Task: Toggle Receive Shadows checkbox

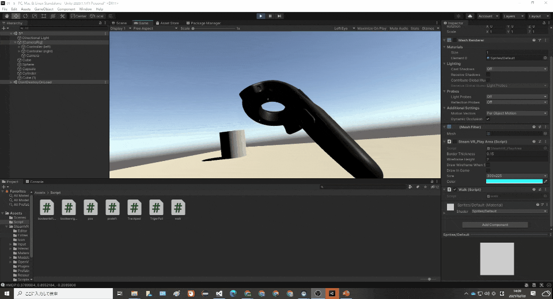Action: (x=488, y=75)
